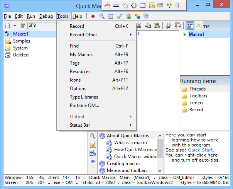Click the help list scrollbar down arrow
The image size is (233, 189).
point(160,171)
